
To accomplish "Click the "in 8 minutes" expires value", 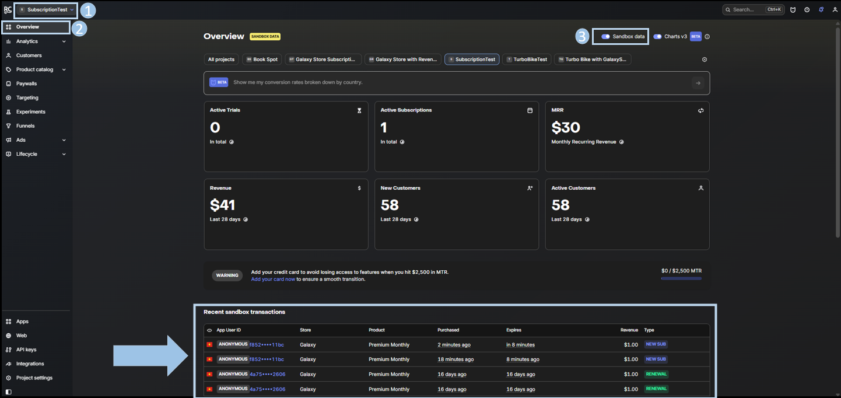I will click(520, 344).
